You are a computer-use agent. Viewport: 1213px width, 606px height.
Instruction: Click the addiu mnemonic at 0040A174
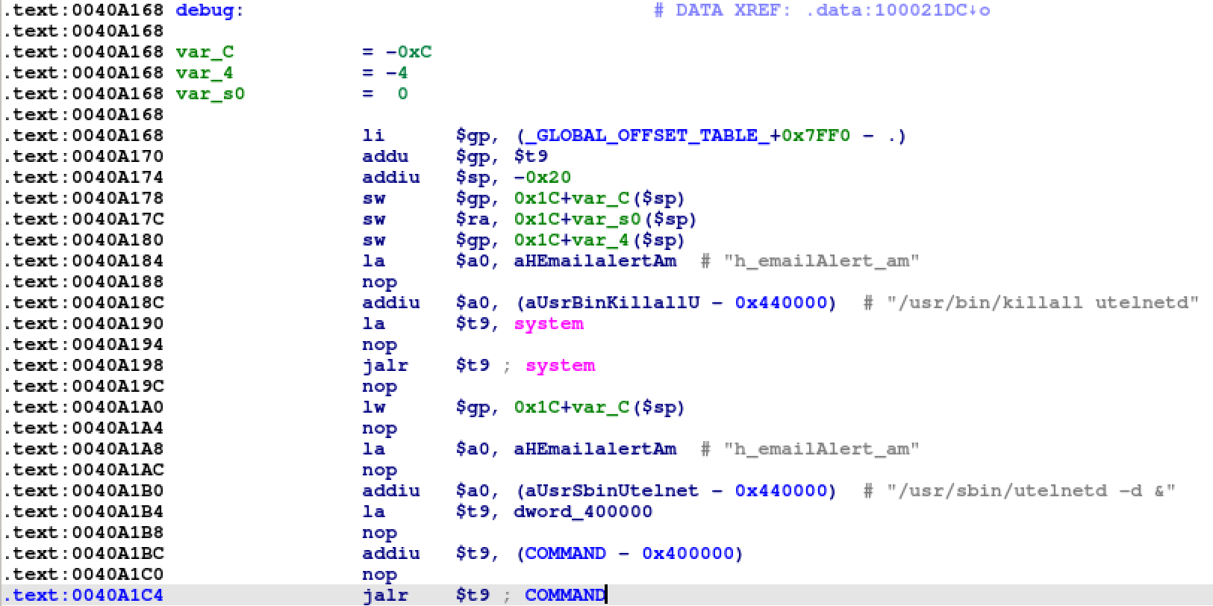391,178
